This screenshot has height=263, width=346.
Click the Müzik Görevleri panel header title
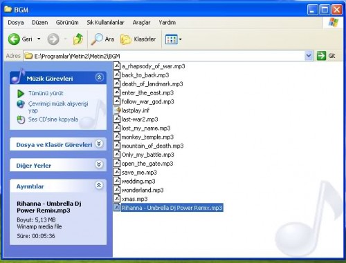(50, 79)
